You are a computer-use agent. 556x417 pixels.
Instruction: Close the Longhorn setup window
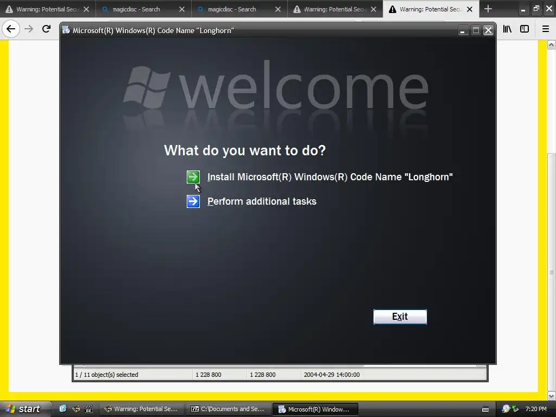point(488,30)
